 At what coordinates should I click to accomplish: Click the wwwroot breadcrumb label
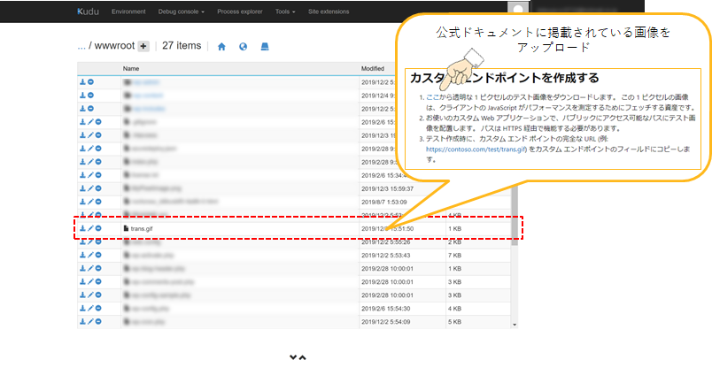(114, 46)
